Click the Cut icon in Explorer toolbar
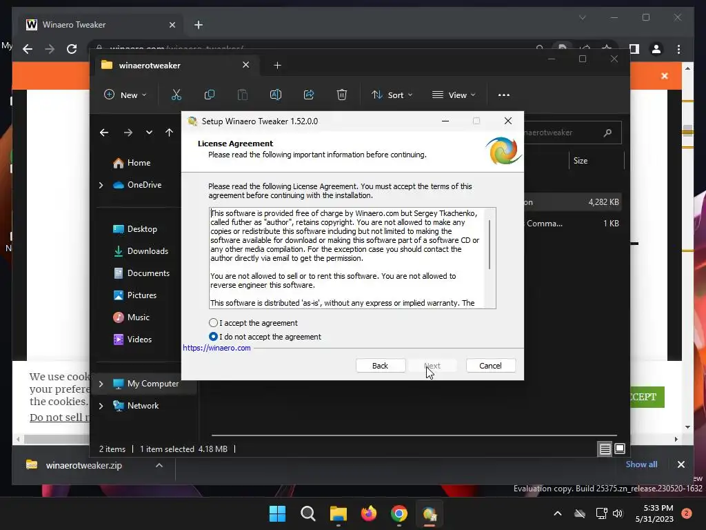Viewport: 706px width, 530px height. (176, 95)
